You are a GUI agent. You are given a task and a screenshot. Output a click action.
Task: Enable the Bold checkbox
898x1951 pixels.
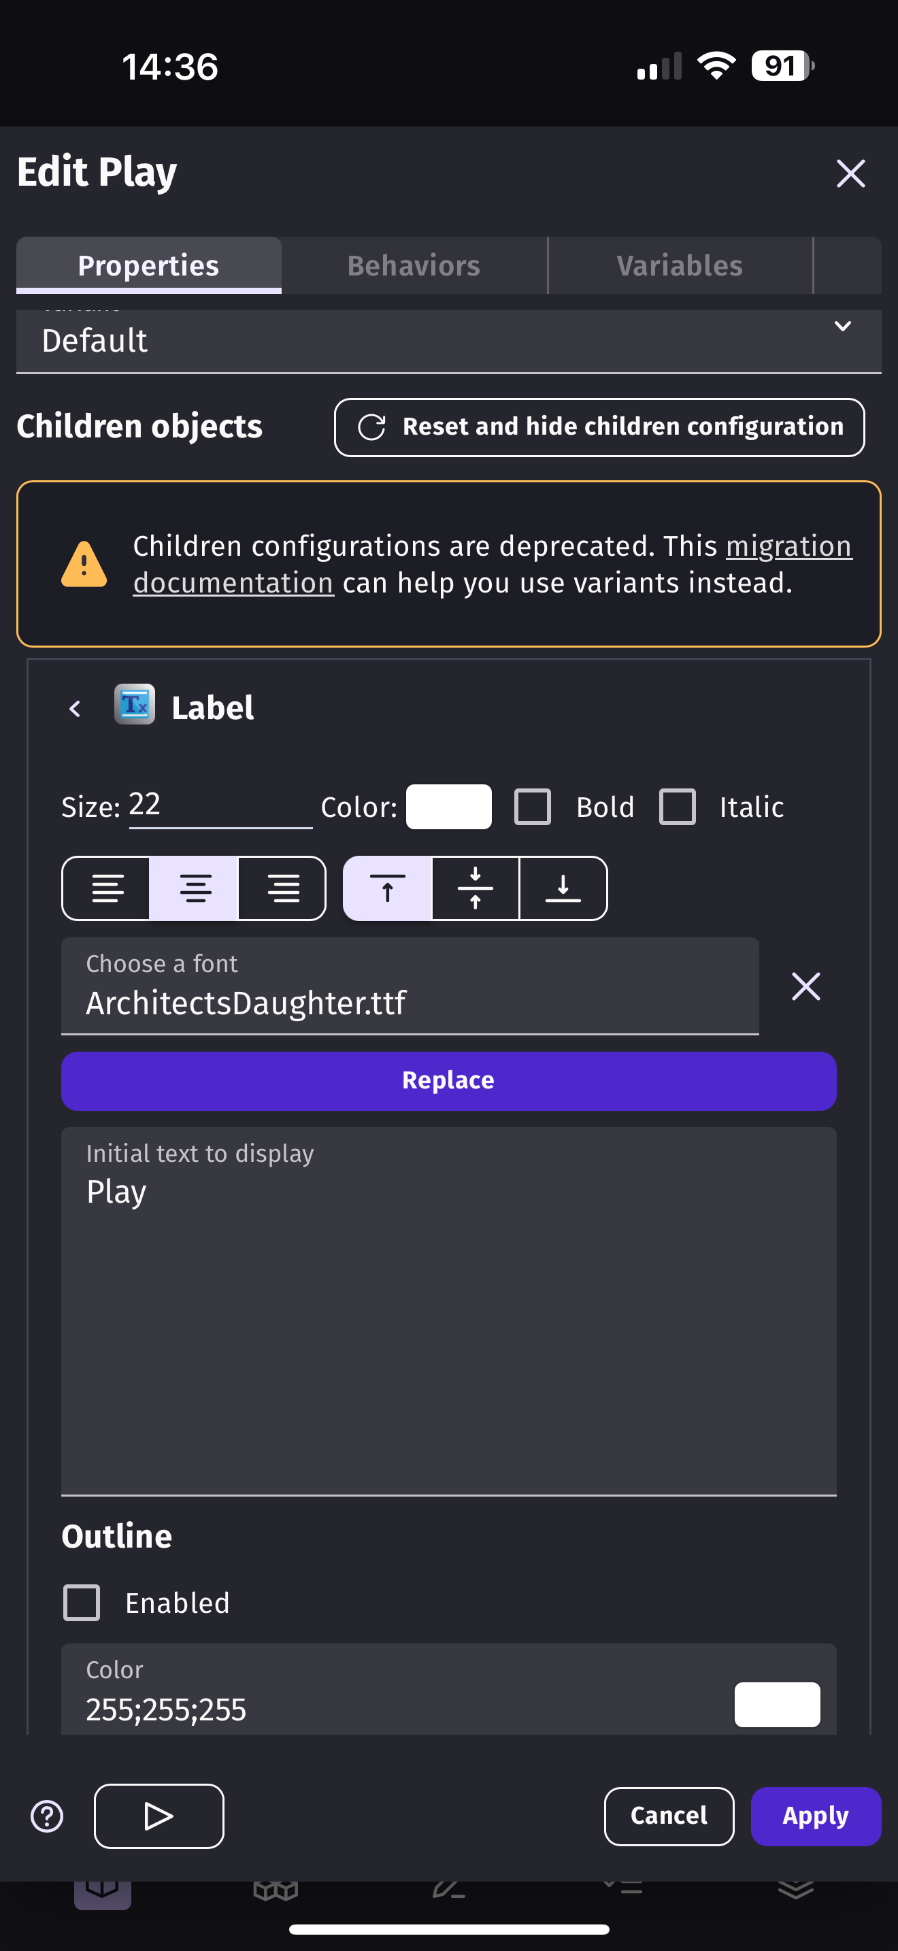[x=532, y=807]
